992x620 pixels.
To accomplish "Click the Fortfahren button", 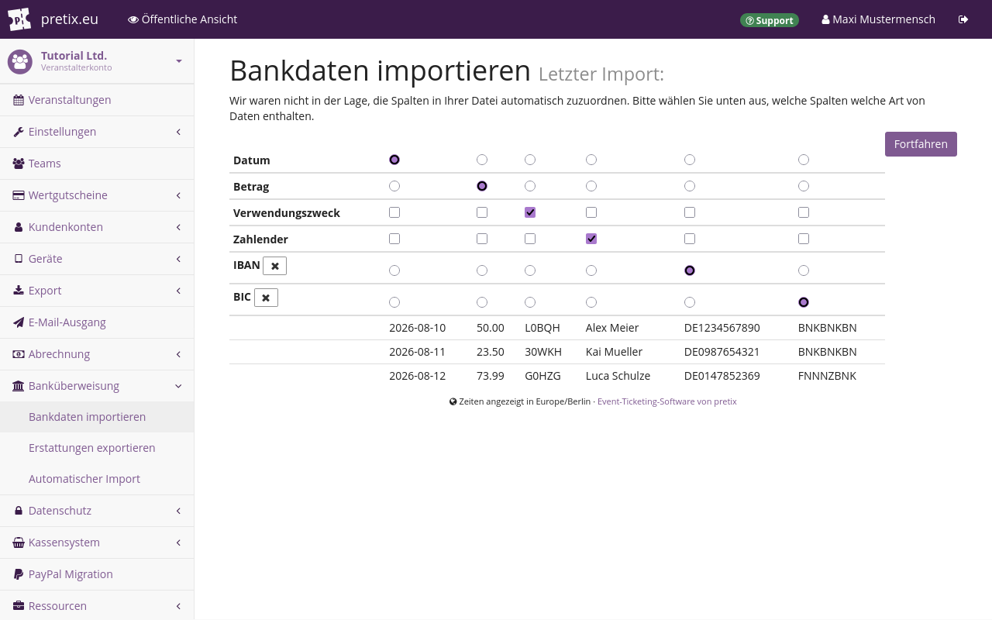I will click(921, 144).
